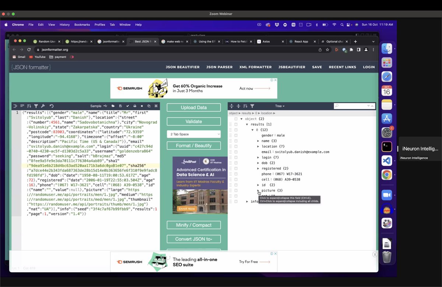Save the JSON using the save icon
The image size is (442, 287).
coord(120,106)
